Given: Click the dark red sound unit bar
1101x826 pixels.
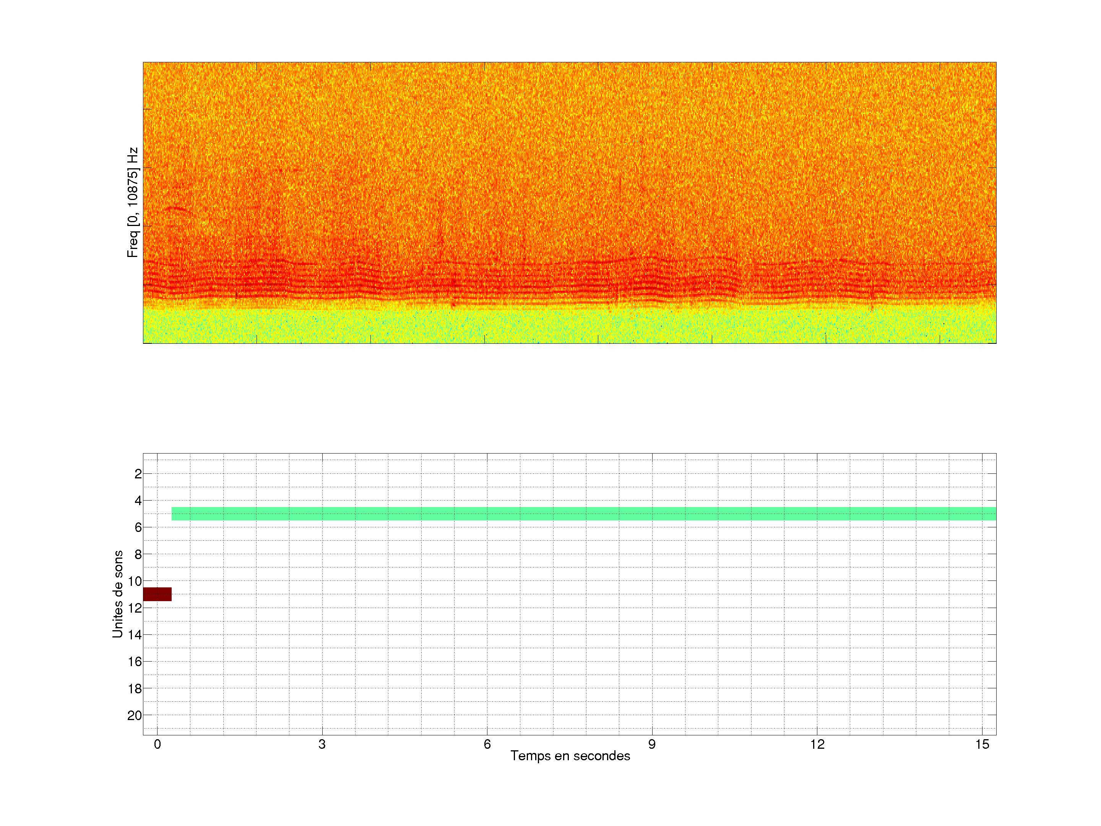Looking at the screenshot, I should pos(157,594).
